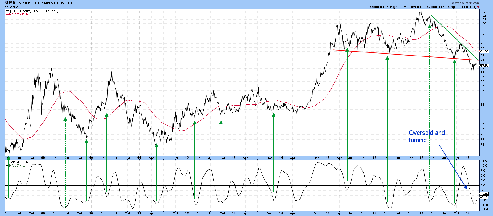Click the 92.96 moving average price tag
The image size is (493, 216).
[x=484, y=52]
